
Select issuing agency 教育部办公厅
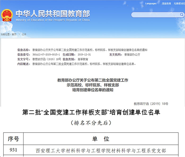point(132,55)
